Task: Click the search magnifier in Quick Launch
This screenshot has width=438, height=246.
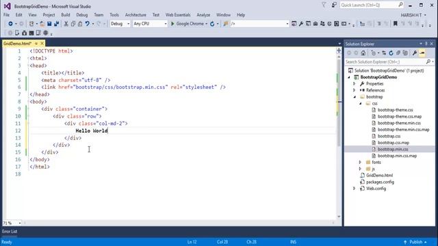Action: click(x=400, y=5)
